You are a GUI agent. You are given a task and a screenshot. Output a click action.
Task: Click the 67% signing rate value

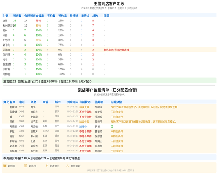[x=61, y=64]
